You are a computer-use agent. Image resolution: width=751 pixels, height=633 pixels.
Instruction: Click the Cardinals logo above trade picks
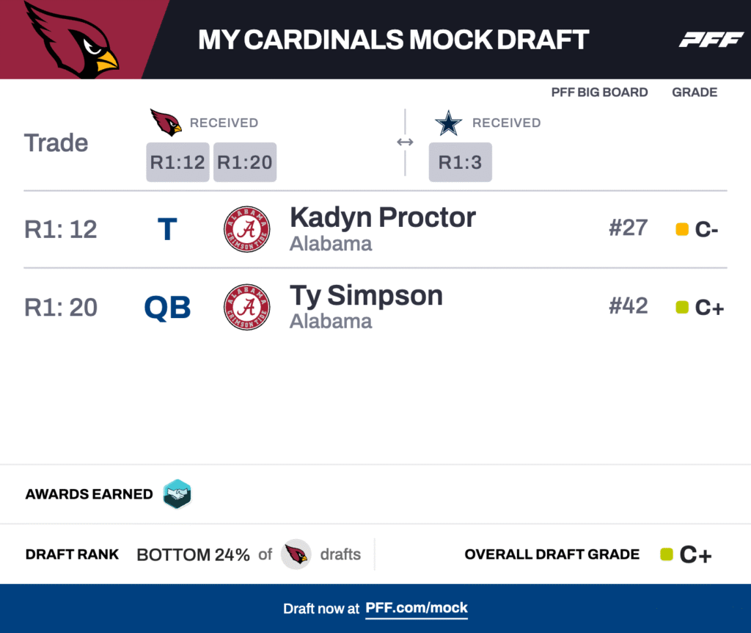pos(166,122)
